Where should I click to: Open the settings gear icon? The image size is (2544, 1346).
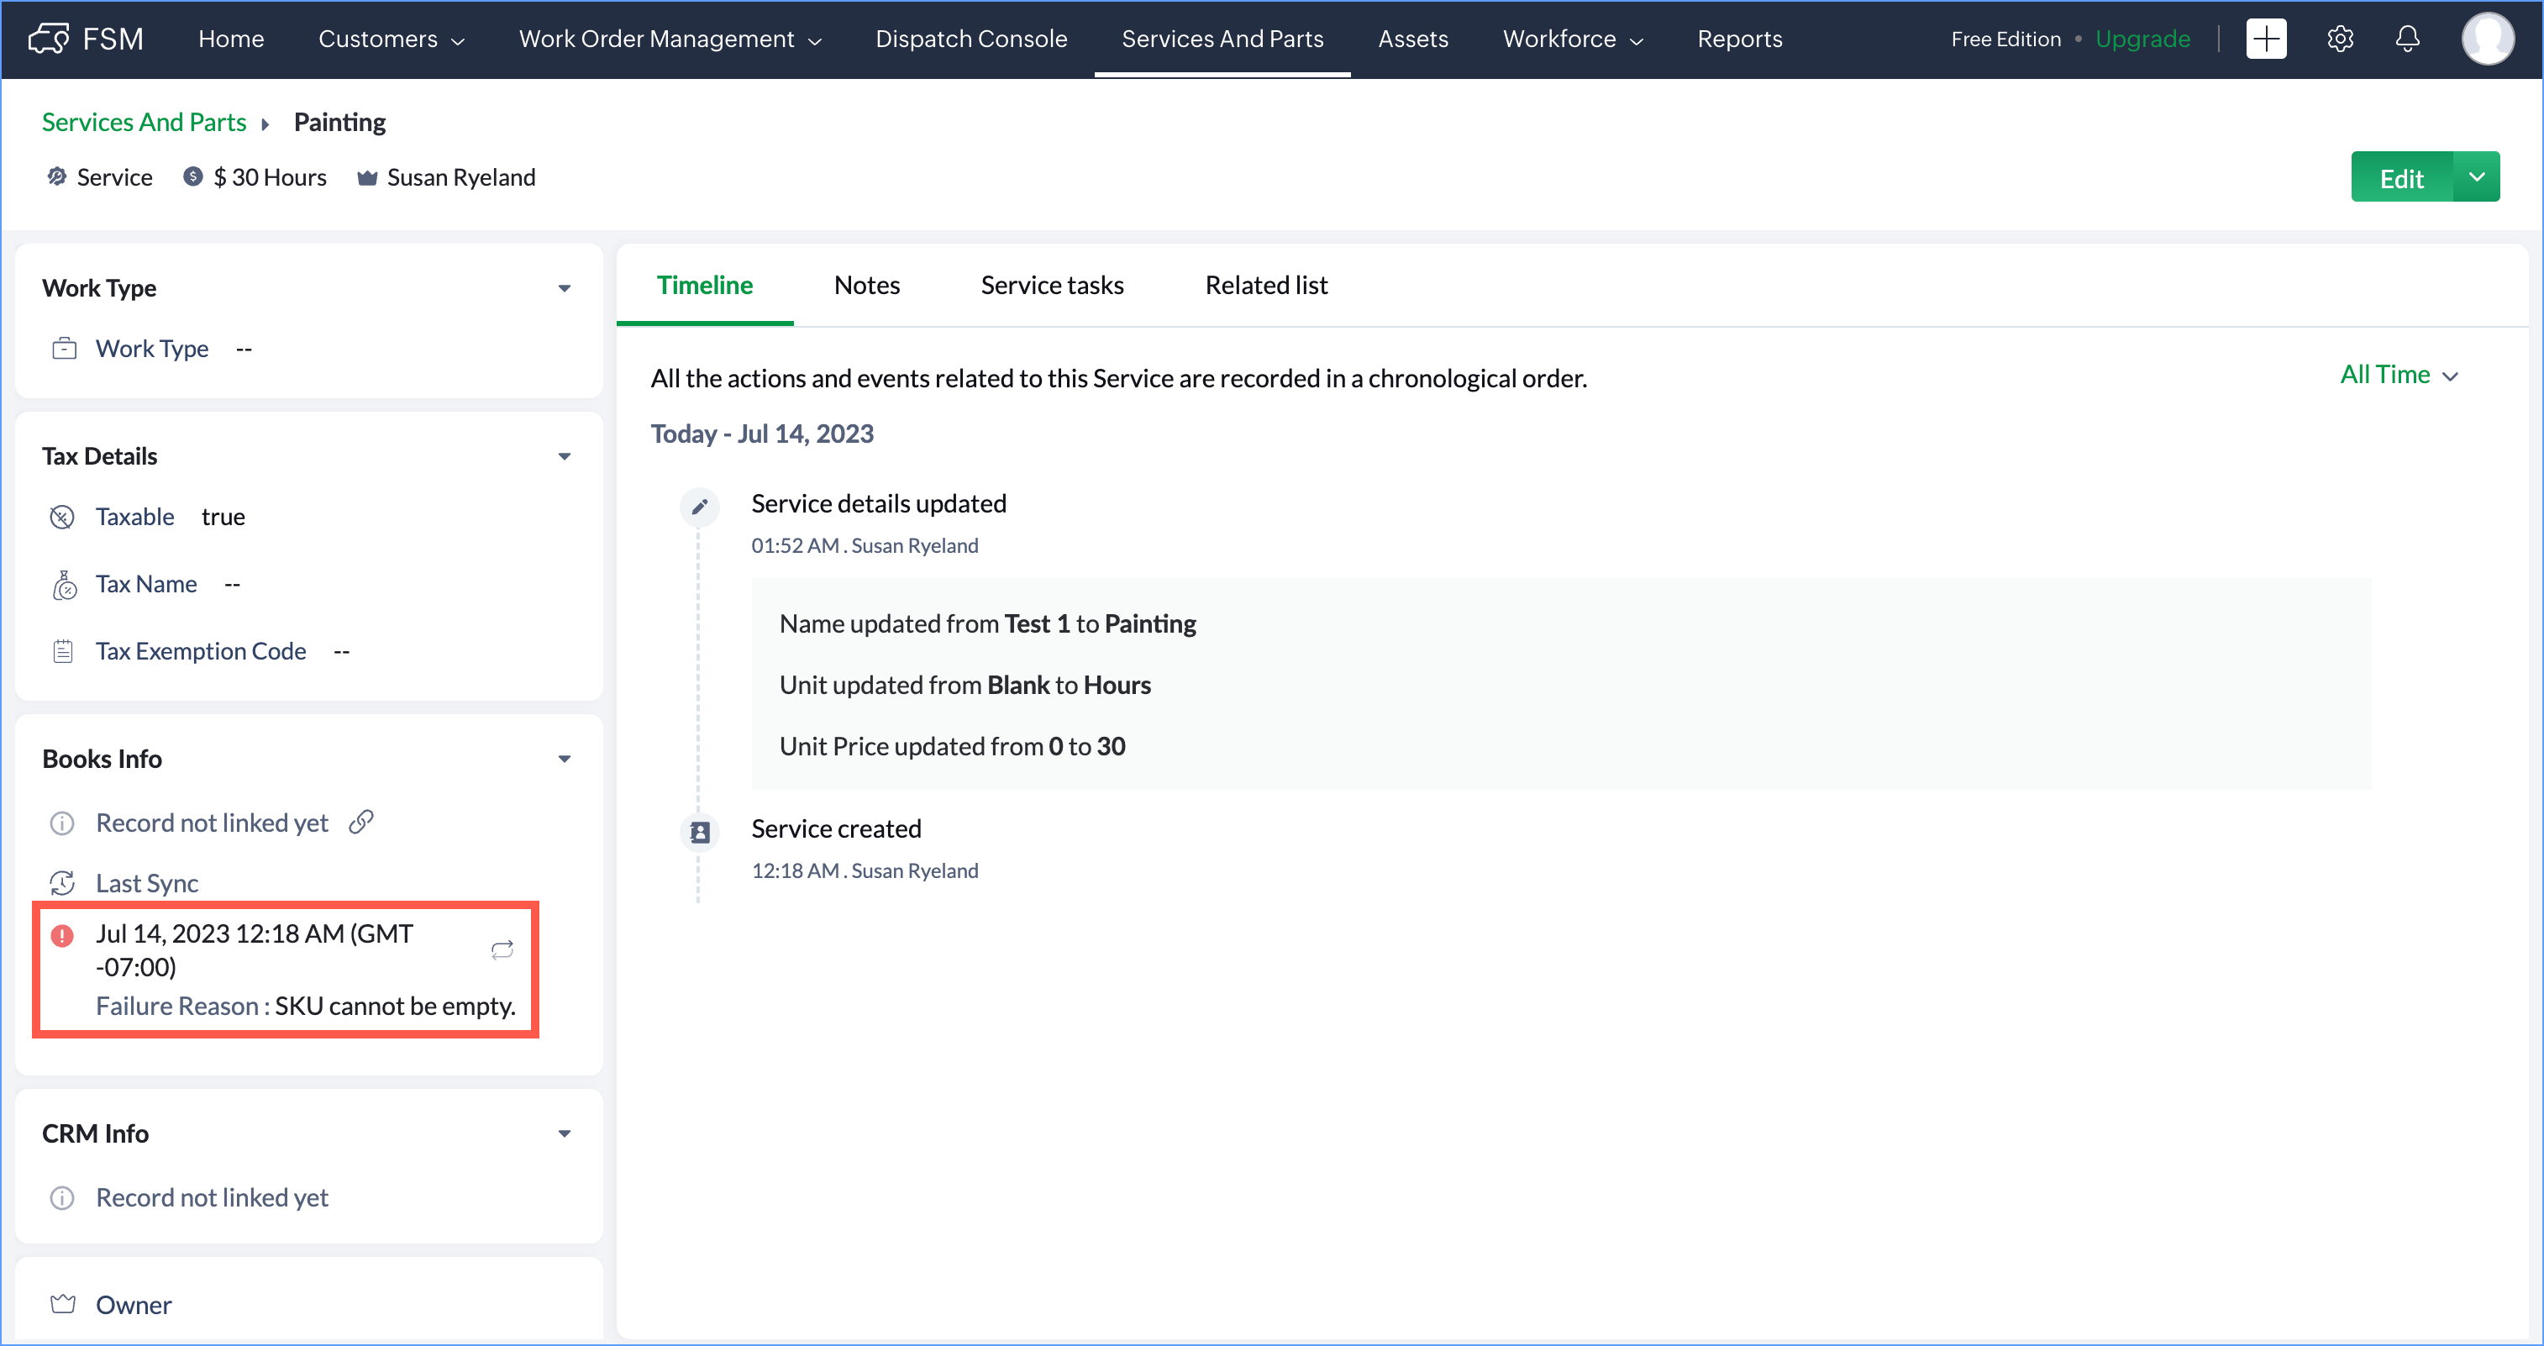[x=2340, y=39]
